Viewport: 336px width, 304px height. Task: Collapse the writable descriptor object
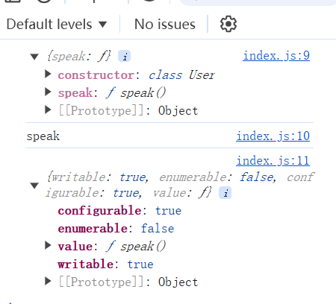coord(34,186)
